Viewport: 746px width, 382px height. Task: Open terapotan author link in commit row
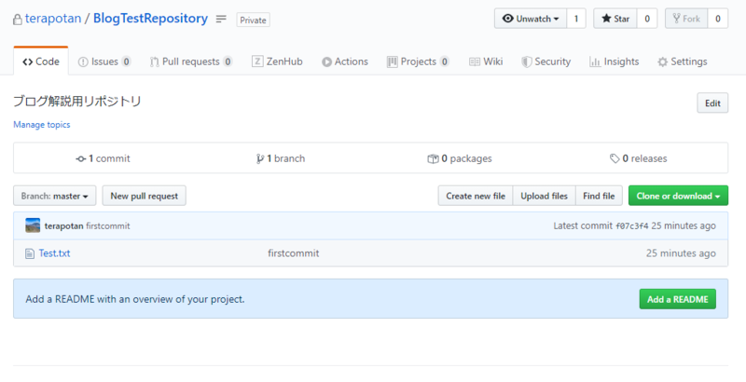(x=63, y=226)
